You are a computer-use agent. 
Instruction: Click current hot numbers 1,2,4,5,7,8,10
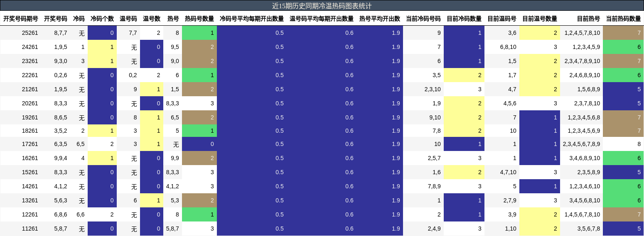click(582, 33)
